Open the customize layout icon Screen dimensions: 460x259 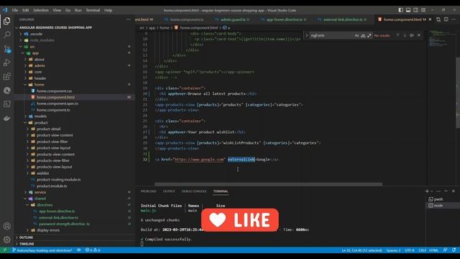pos(423,10)
